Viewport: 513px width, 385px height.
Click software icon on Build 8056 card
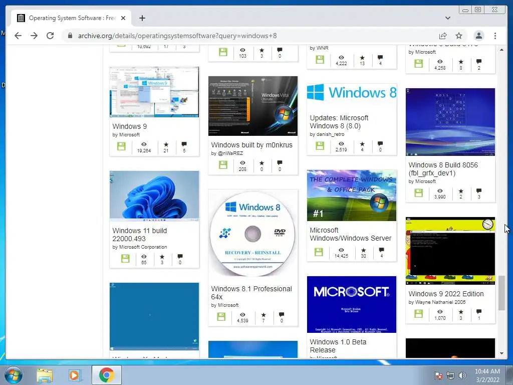pos(419,193)
